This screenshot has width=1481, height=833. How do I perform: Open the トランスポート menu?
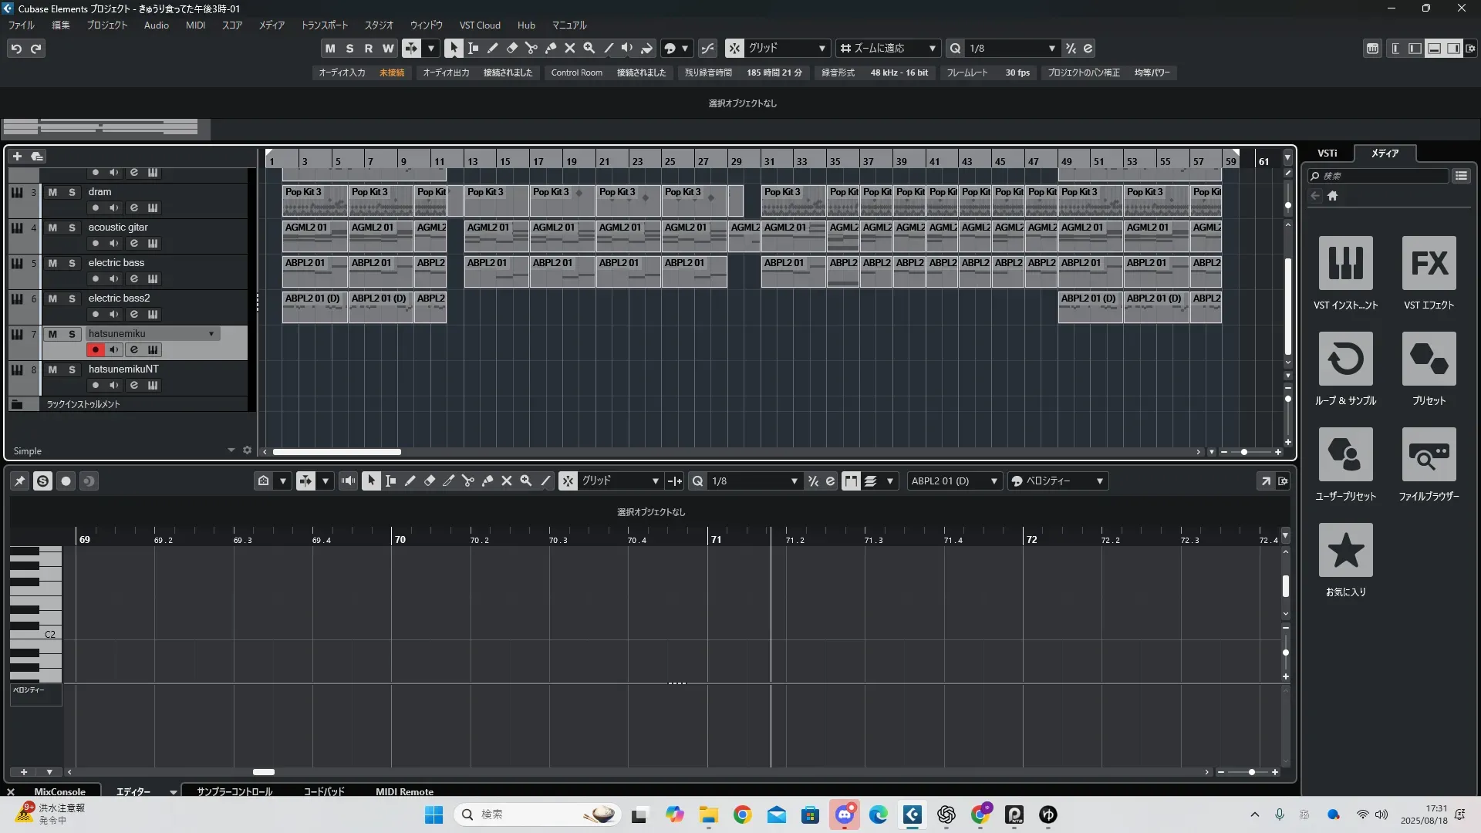click(x=324, y=25)
